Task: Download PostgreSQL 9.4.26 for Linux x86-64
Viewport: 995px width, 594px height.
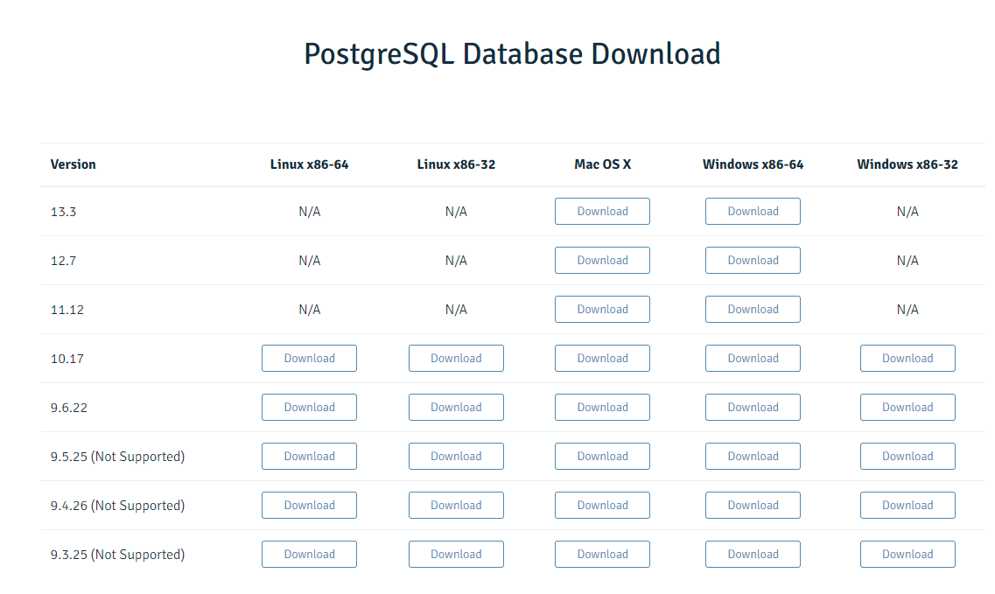Action: tap(309, 505)
